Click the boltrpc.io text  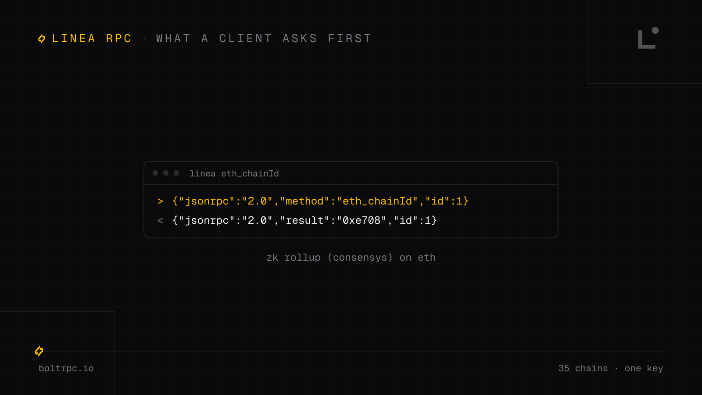(66, 368)
